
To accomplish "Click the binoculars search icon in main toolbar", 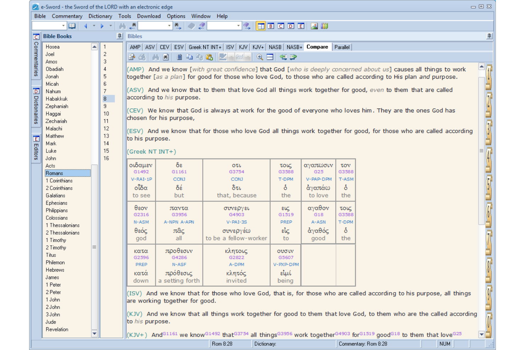I will (x=122, y=26).
